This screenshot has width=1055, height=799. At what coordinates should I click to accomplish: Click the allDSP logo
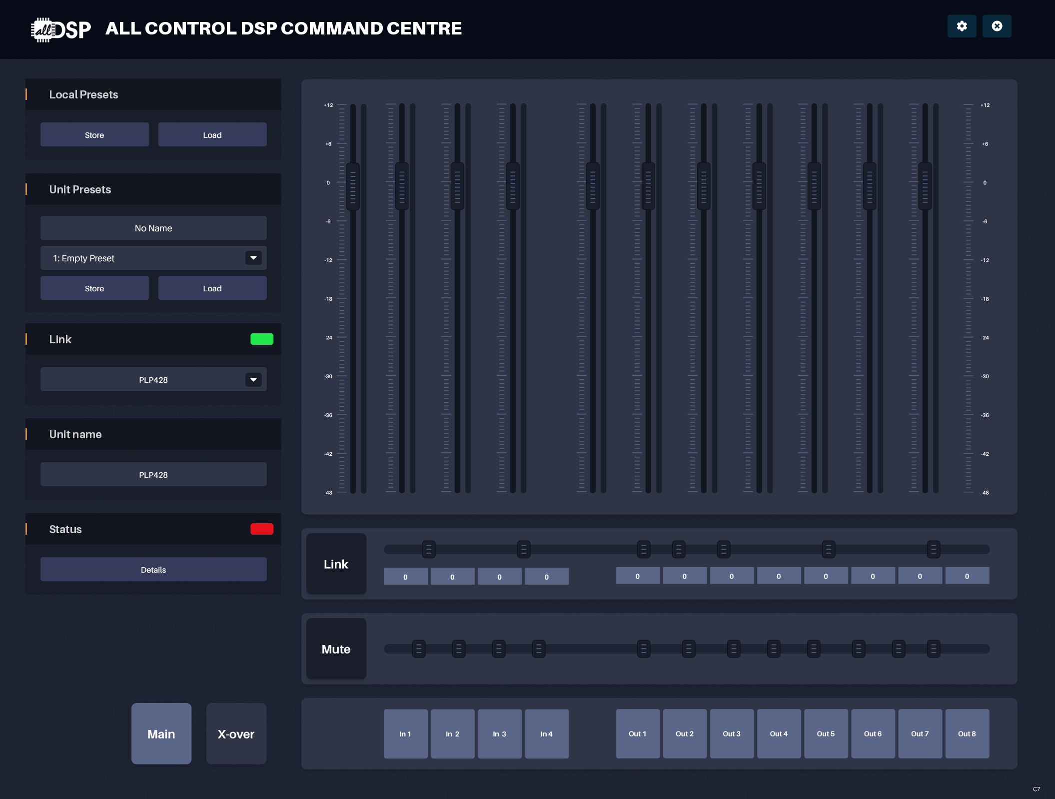[61, 29]
